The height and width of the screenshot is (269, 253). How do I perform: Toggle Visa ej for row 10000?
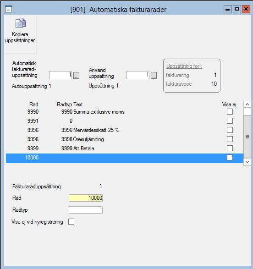point(230,157)
